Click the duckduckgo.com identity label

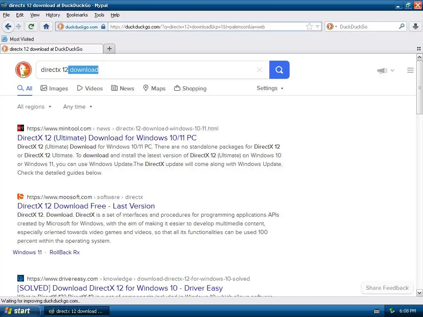[x=81, y=27]
